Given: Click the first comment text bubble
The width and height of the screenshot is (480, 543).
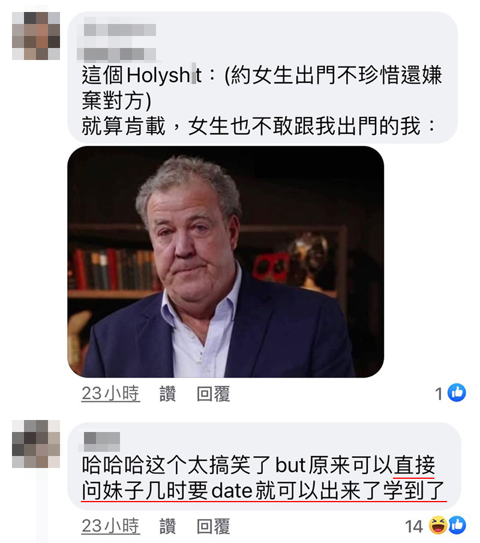Looking at the screenshot, I should (263, 77).
